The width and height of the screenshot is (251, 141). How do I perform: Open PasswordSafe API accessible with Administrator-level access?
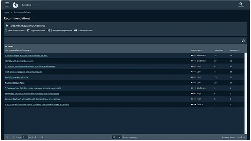click(x=32, y=99)
